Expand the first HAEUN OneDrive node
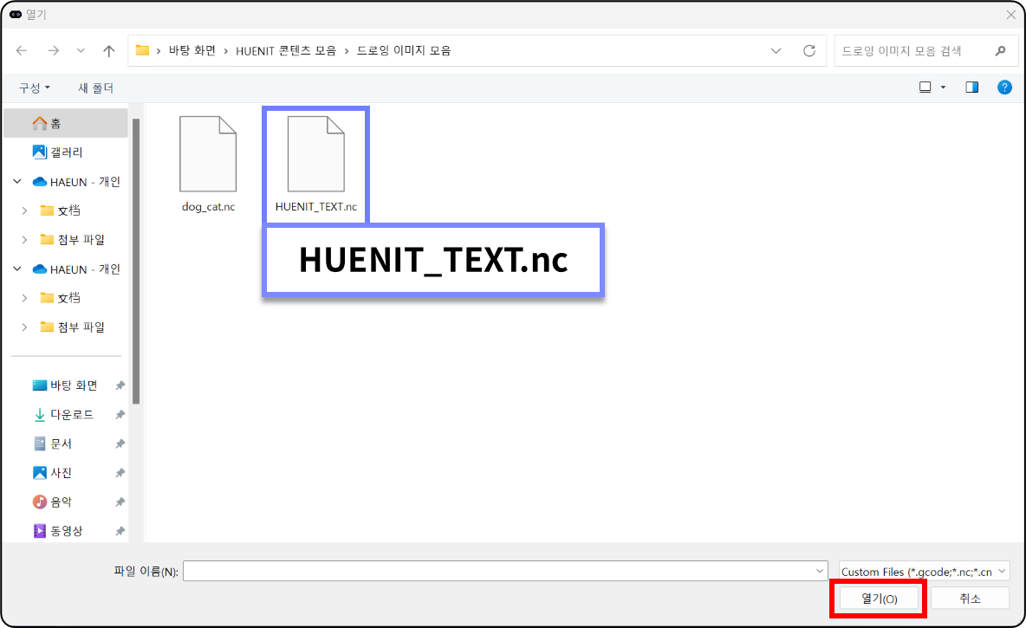 17,182
